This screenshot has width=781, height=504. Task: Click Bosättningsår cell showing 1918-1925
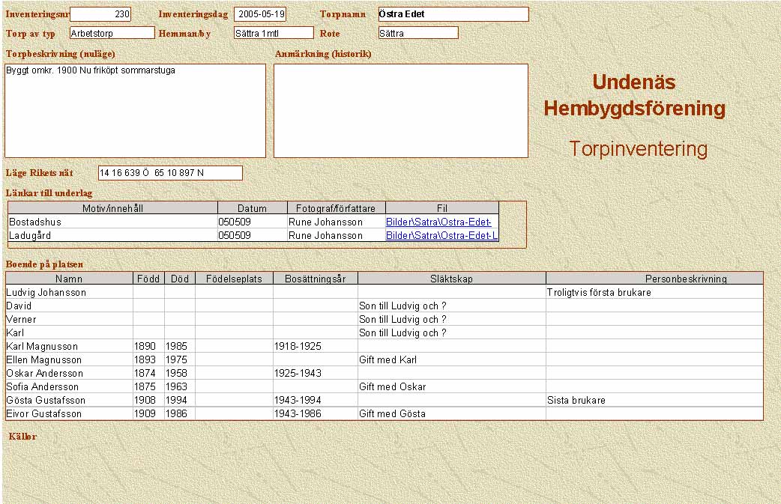pyautogui.click(x=315, y=347)
